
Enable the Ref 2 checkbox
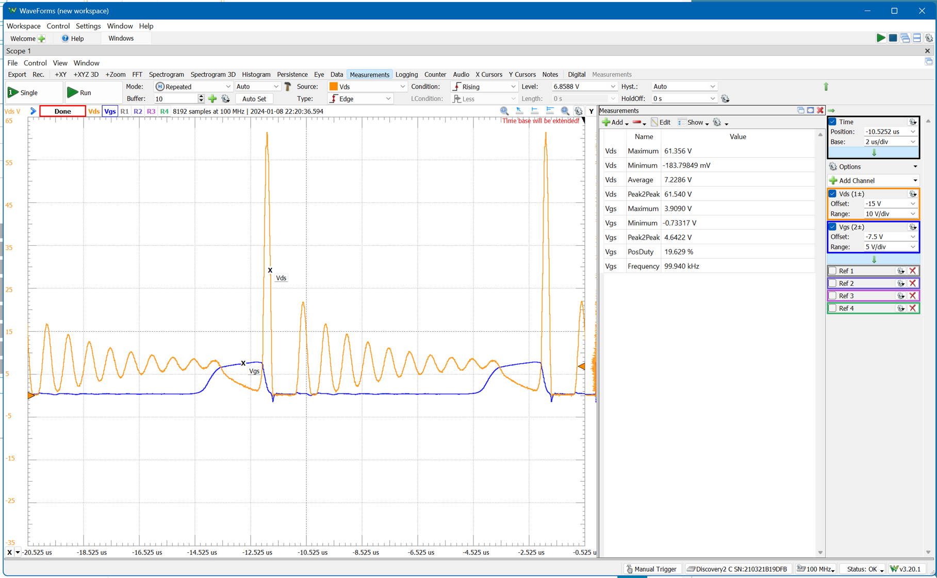[833, 283]
